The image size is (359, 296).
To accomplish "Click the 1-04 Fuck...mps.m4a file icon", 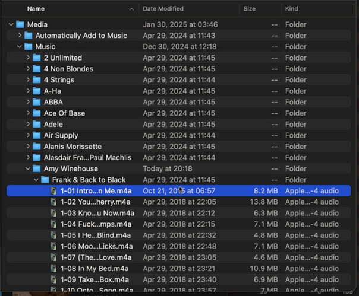I will tap(53, 224).
